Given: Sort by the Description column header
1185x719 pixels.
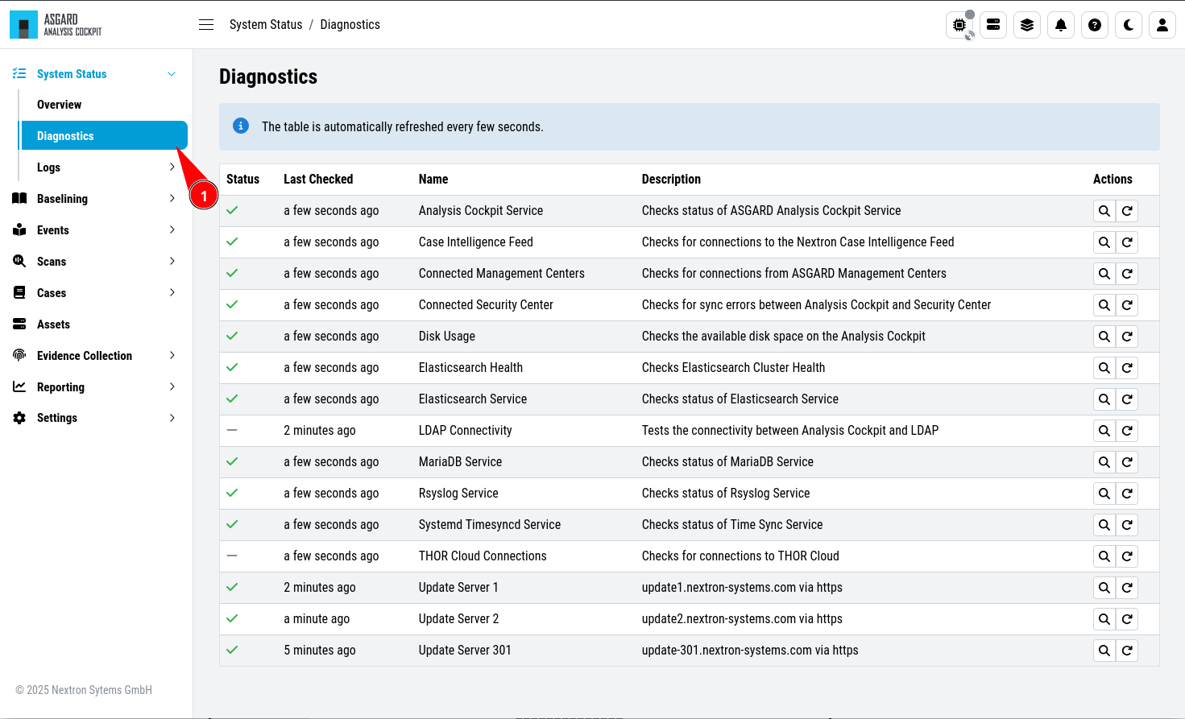Looking at the screenshot, I should pyautogui.click(x=671, y=180).
